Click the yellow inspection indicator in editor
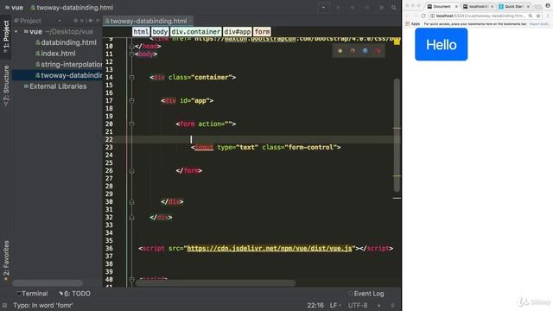This screenshot has height=311, width=553. click(x=397, y=41)
